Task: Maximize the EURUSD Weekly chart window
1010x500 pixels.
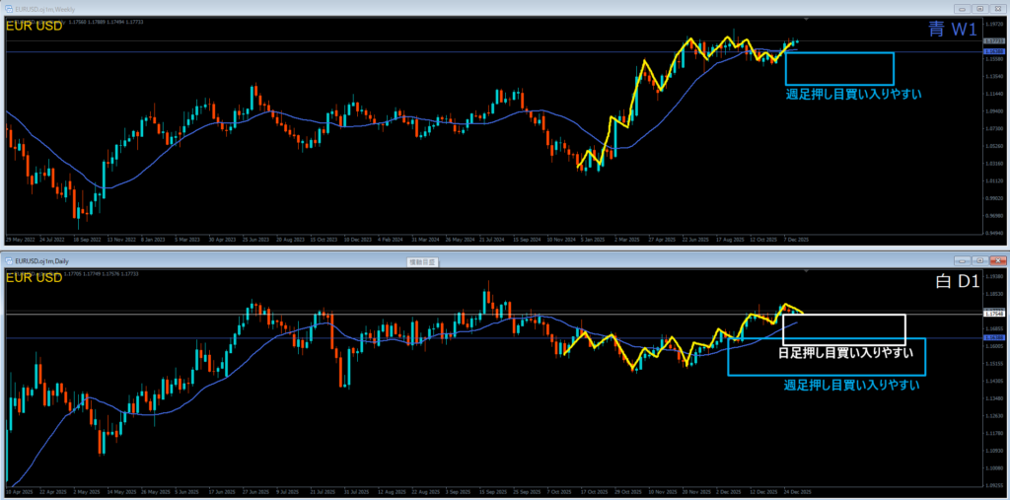Action: (979, 8)
